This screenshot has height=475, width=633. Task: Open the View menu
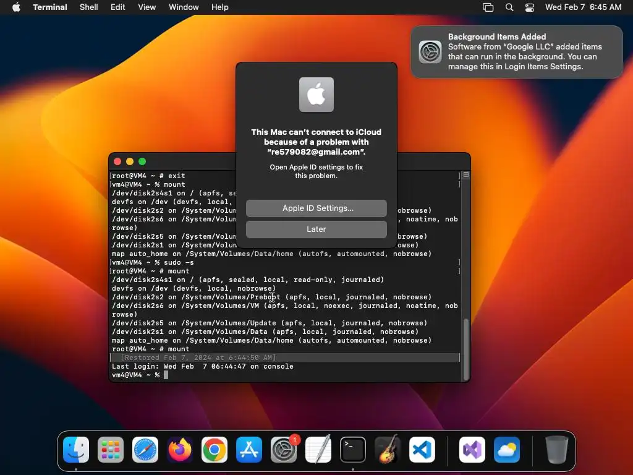[147, 7]
